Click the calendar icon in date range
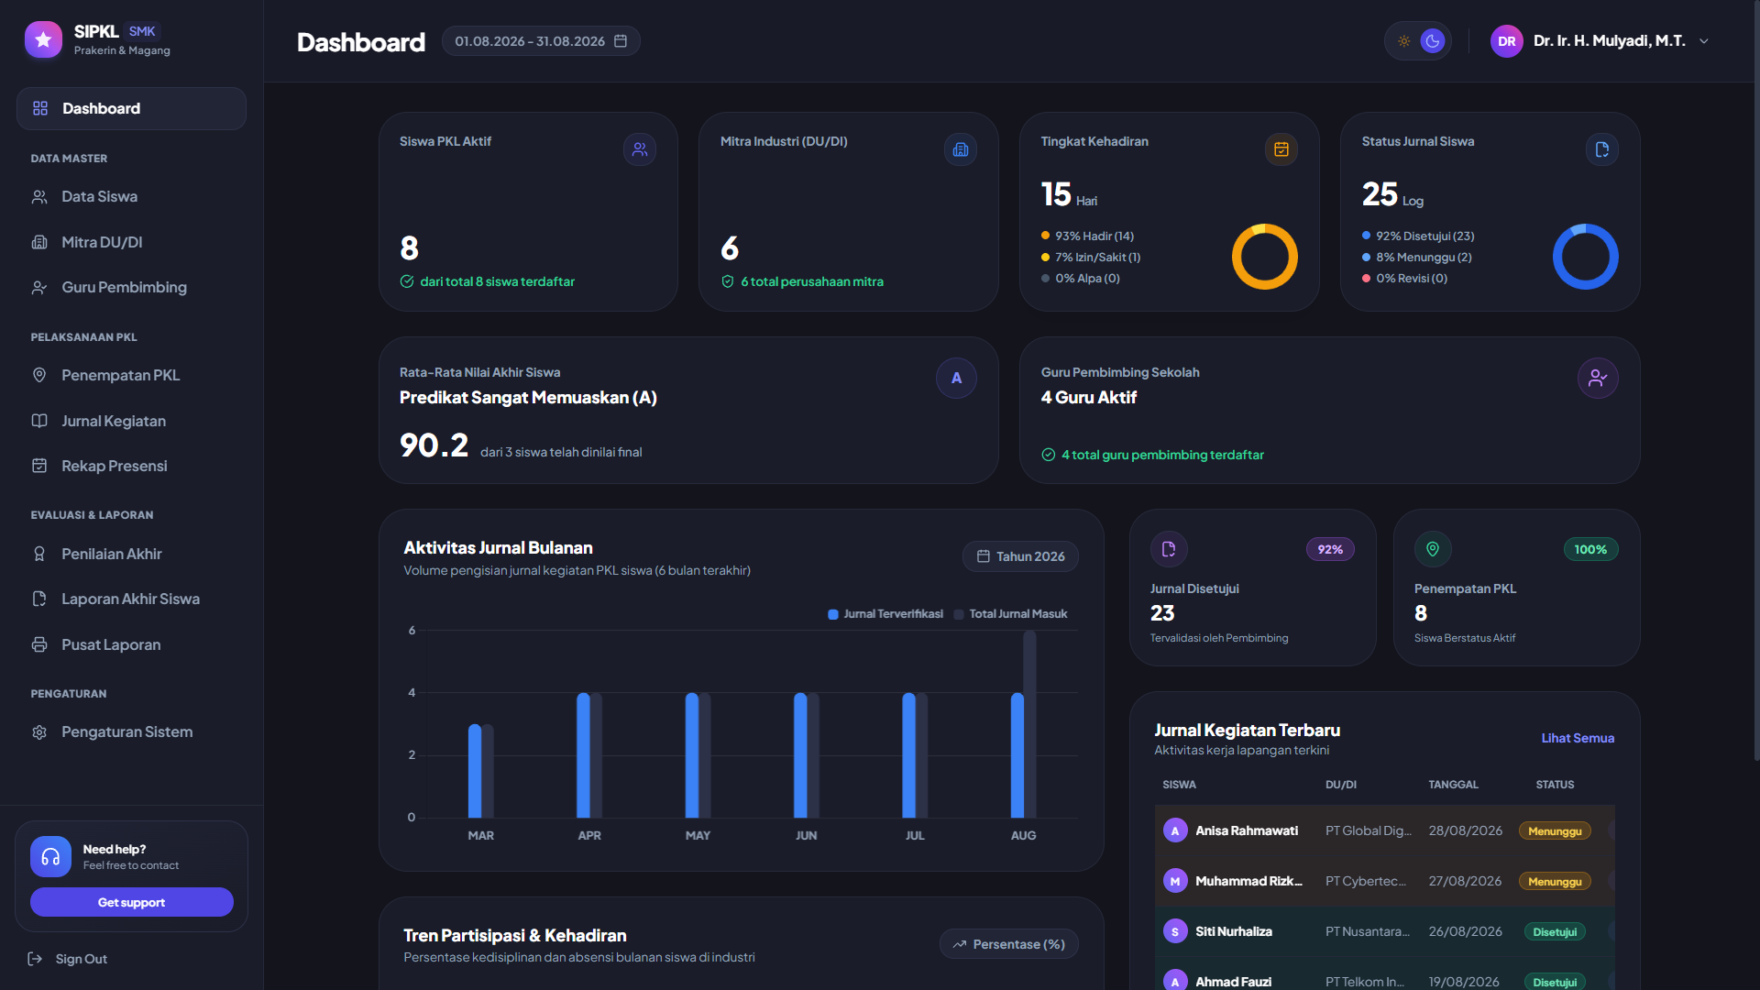Viewport: 1760px width, 990px height. tap(621, 41)
